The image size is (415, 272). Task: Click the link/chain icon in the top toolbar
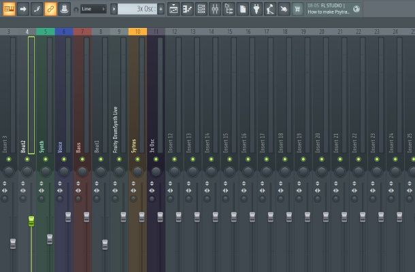(50, 9)
